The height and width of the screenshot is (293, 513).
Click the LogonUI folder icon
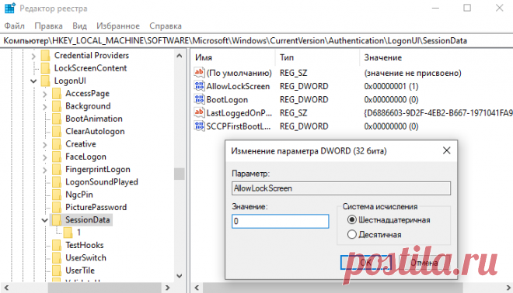click(46, 81)
